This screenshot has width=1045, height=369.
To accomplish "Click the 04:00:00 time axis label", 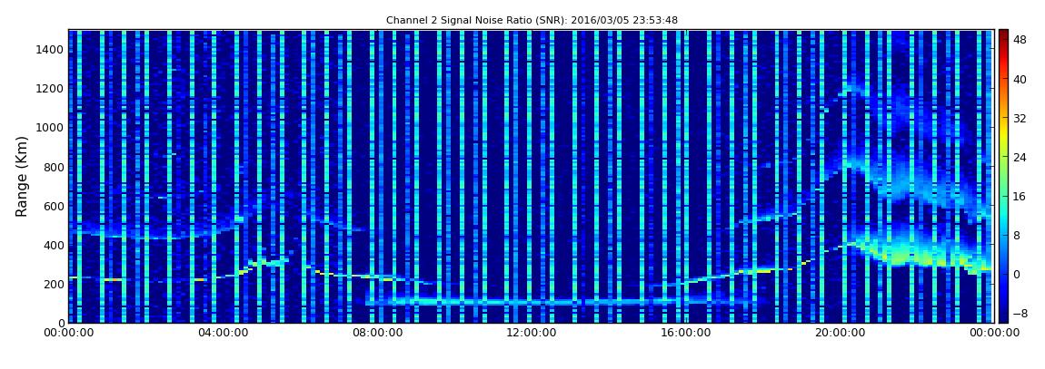I will click(223, 332).
